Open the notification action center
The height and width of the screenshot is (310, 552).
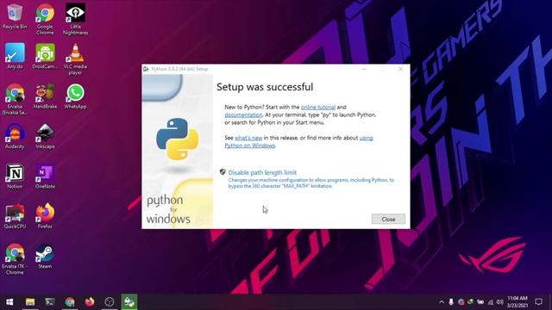click(538, 302)
